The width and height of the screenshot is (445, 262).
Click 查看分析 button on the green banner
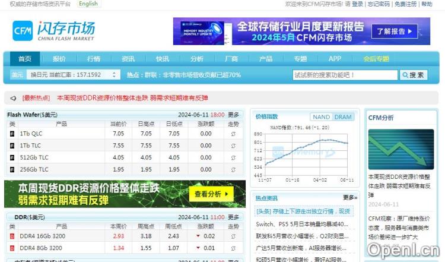211,194
